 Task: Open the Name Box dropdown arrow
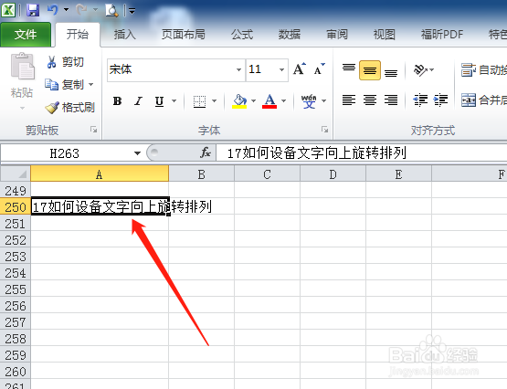tap(137, 152)
